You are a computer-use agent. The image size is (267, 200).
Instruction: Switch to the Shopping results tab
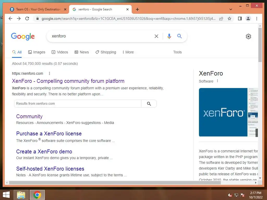[x=106, y=52]
